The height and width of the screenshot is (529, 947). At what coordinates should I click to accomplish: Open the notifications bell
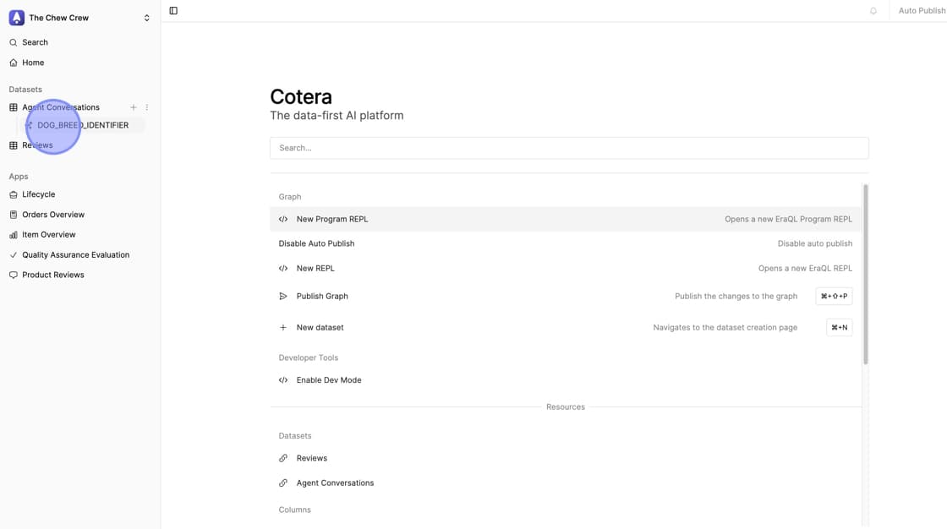coord(873,11)
